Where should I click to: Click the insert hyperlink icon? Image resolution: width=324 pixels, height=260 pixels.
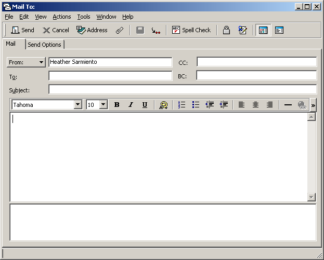302,105
